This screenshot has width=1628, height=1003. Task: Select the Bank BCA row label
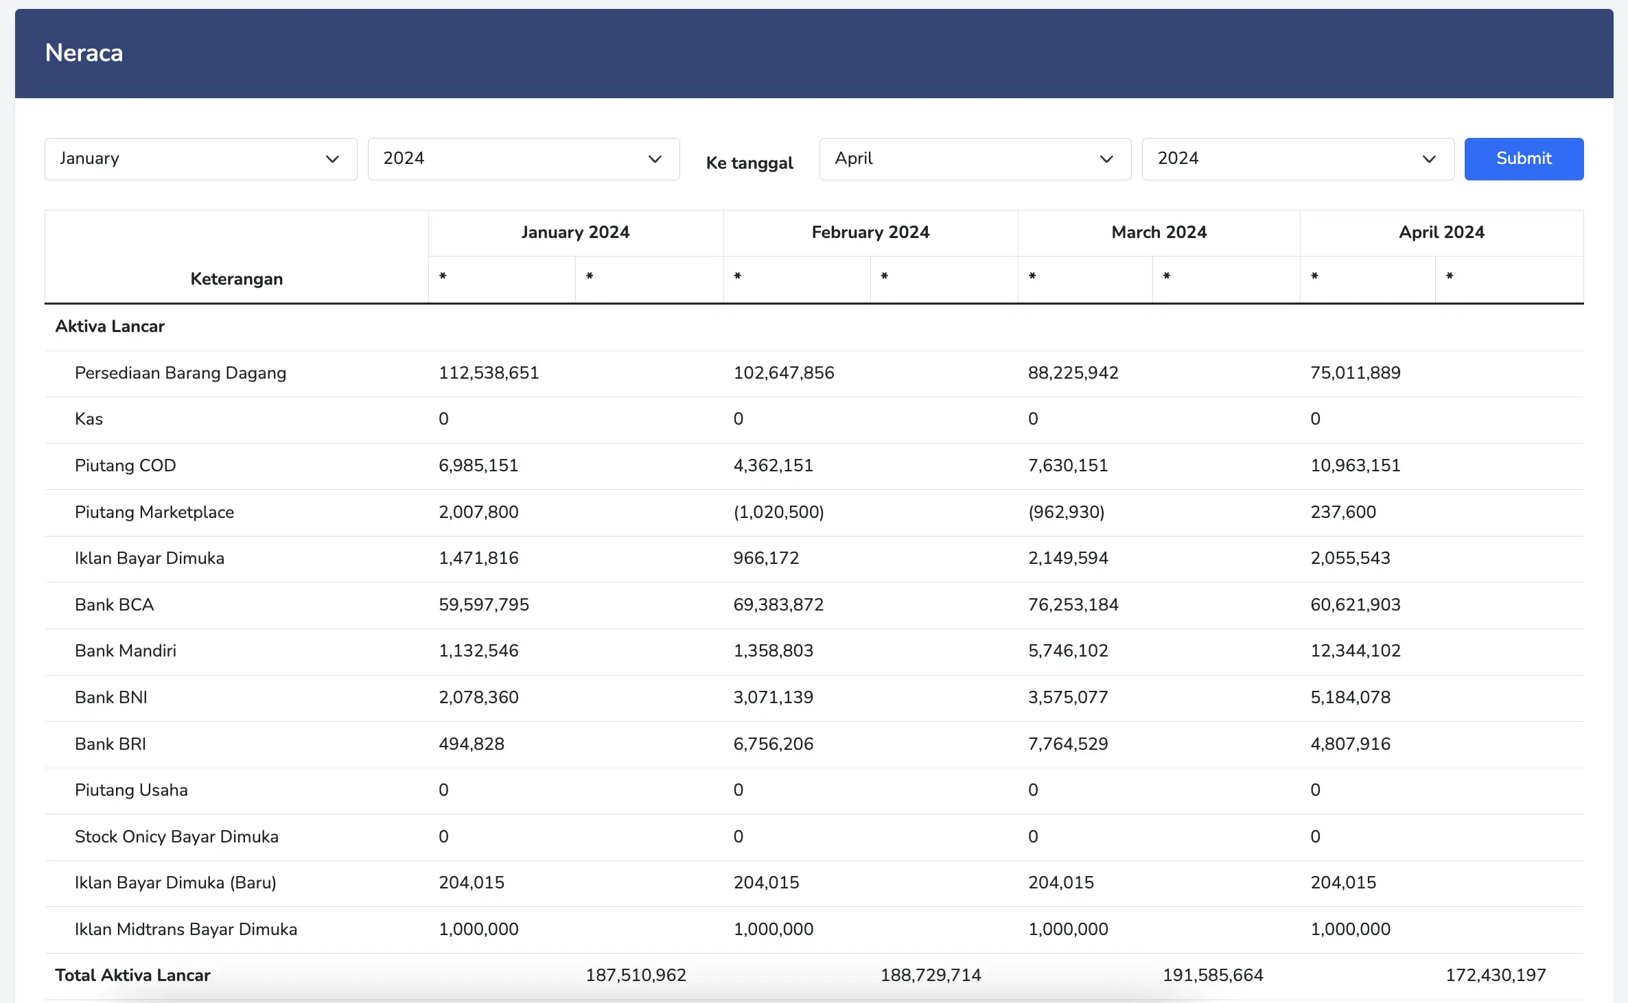(114, 605)
